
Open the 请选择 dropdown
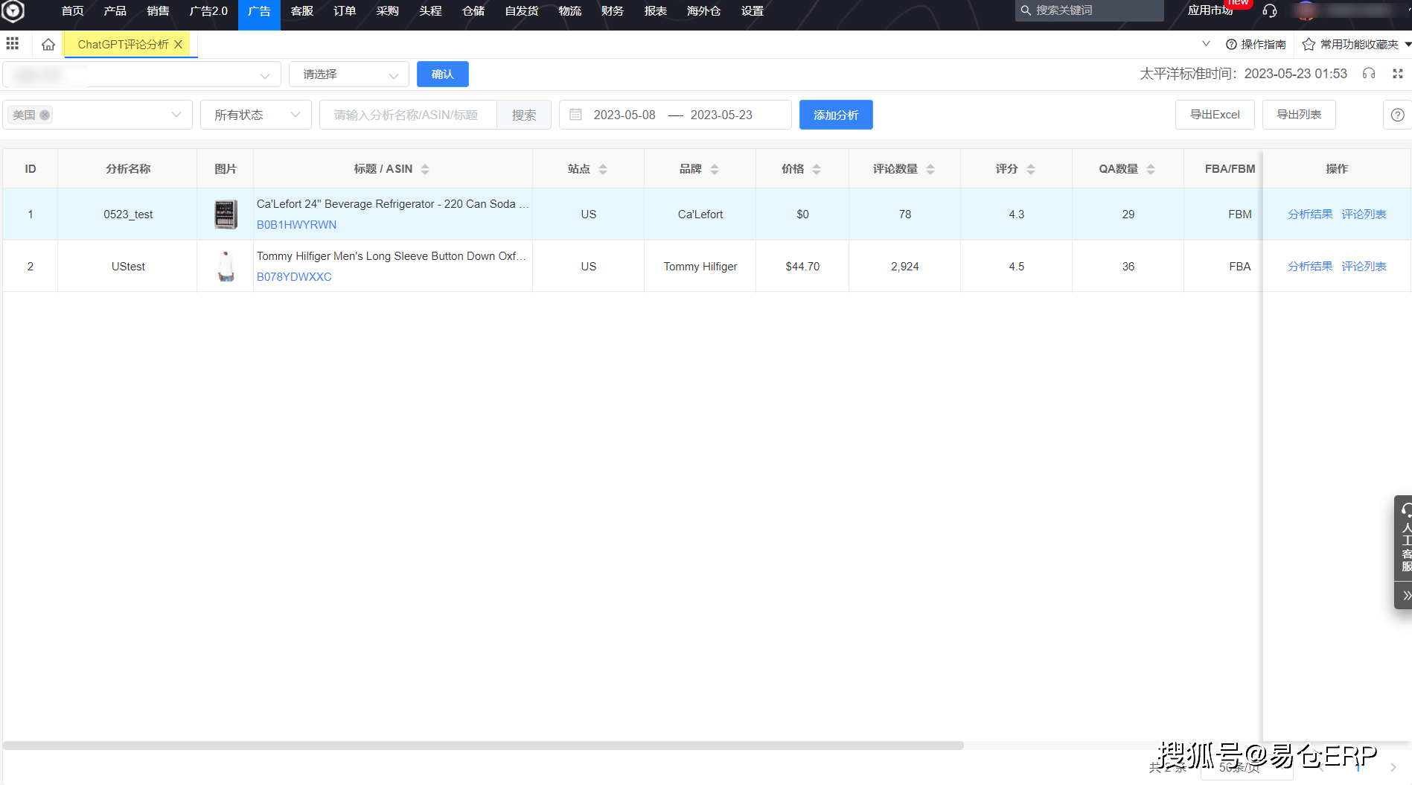coord(349,74)
